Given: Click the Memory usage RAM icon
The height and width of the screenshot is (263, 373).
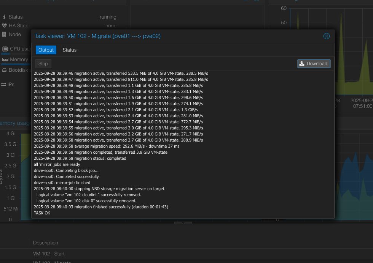Looking at the screenshot, I should tap(5, 60).
